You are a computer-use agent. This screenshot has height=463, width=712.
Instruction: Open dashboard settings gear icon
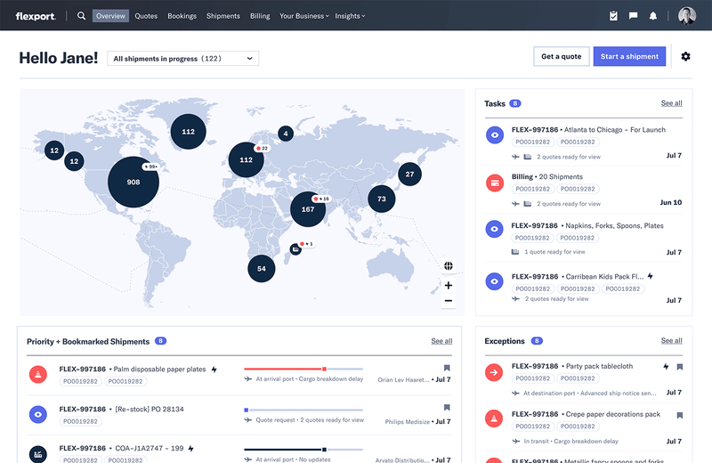(685, 57)
